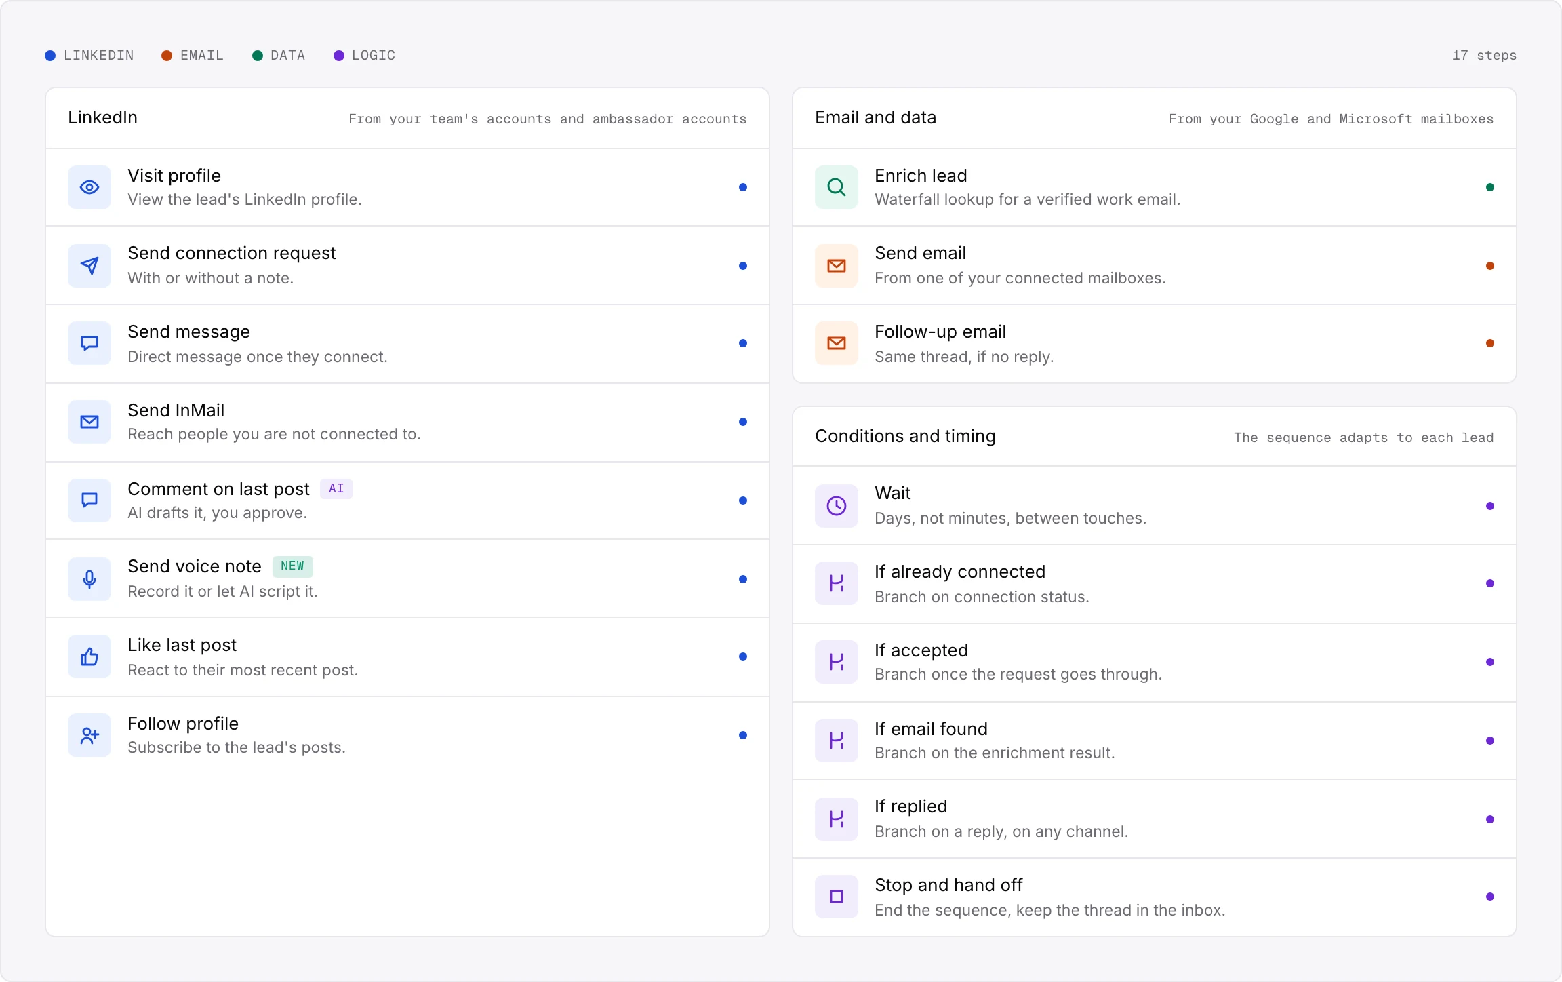Screen dimensions: 1562x982
Task: Select the If replied step title
Action: 911,806
